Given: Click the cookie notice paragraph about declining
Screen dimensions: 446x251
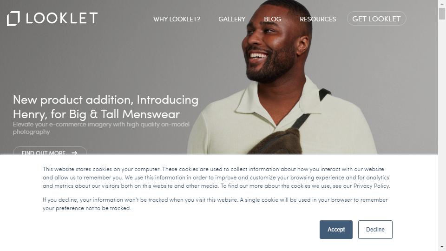Looking at the screenshot, I should 215,204.
